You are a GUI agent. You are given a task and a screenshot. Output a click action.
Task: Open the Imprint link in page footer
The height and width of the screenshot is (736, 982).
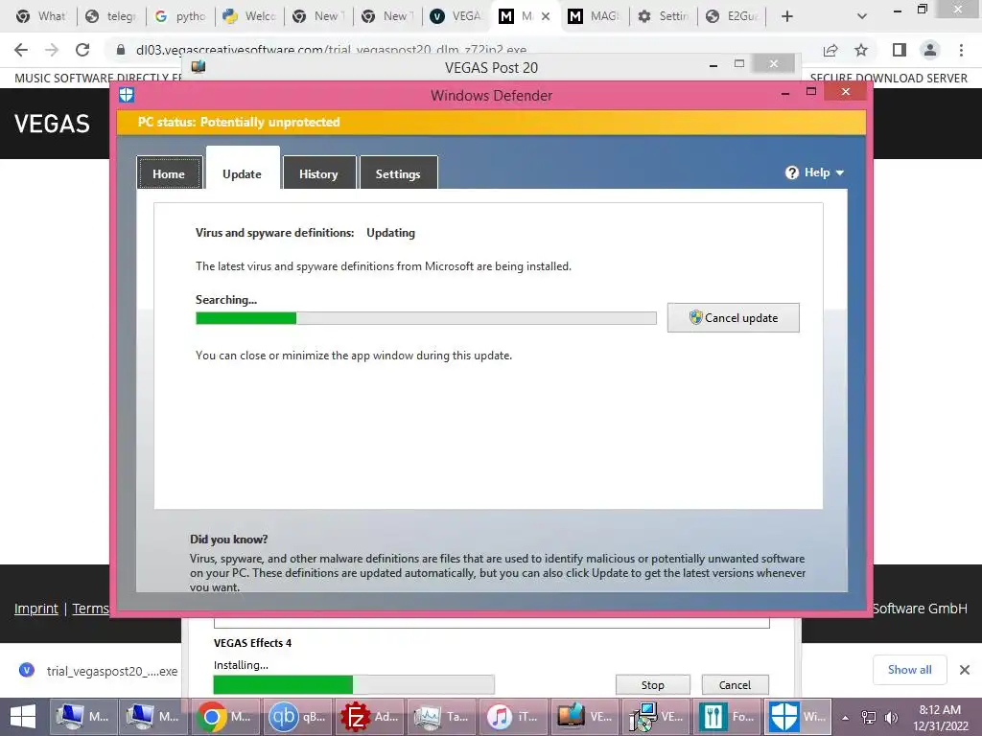click(36, 609)
